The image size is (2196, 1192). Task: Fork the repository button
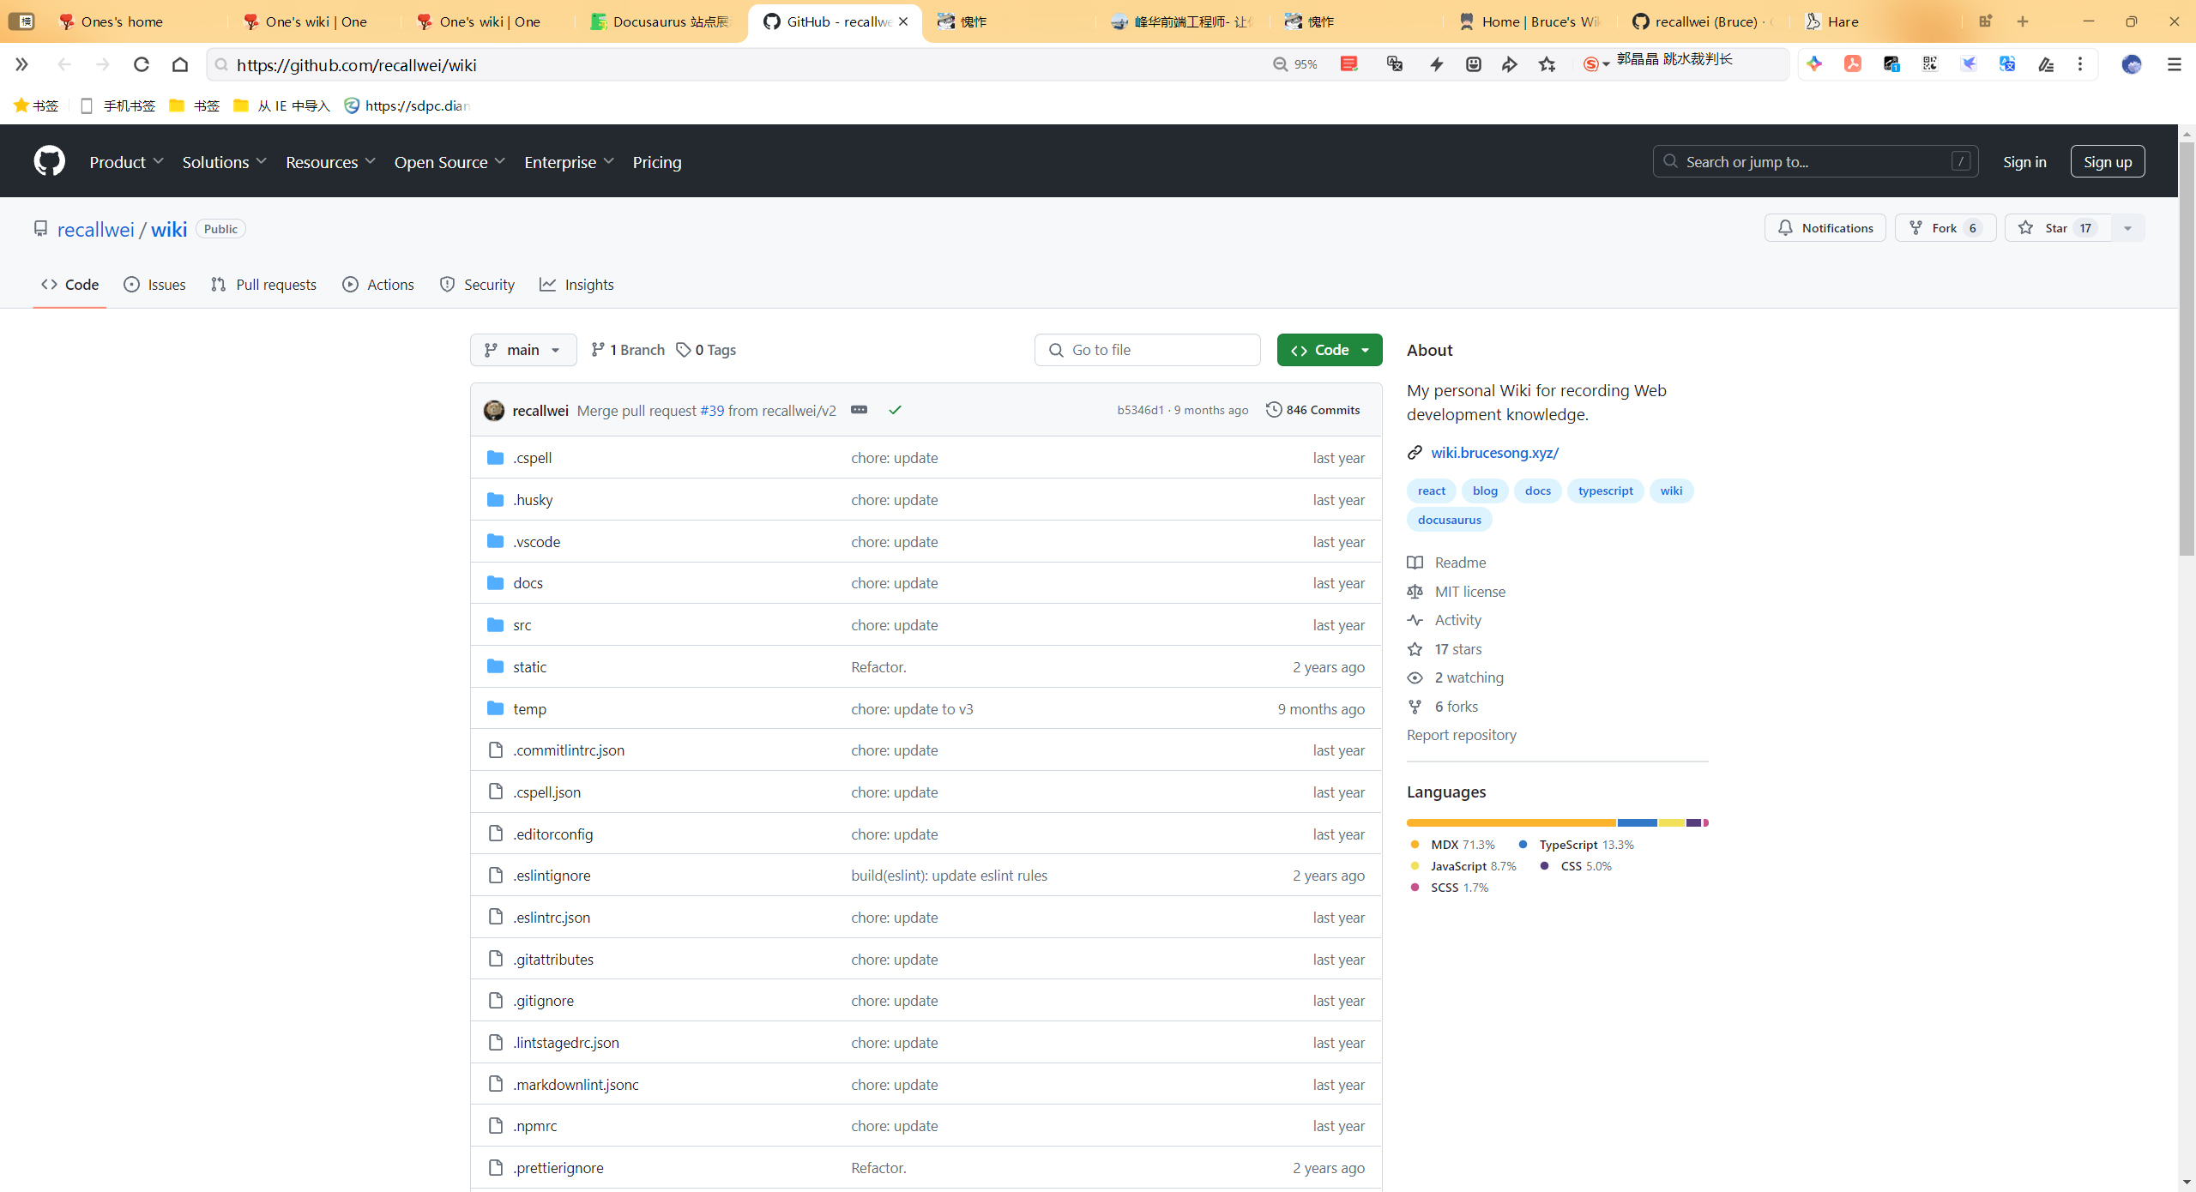tap(1945, 228)
